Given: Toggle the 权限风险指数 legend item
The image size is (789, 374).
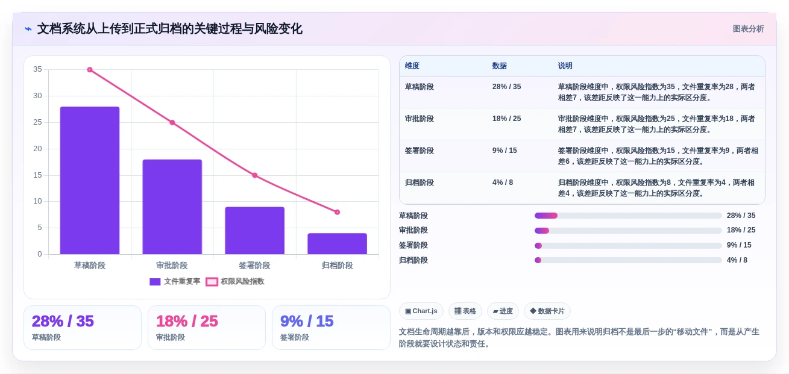Looking at the screenshot, I should tap(235, 281).
